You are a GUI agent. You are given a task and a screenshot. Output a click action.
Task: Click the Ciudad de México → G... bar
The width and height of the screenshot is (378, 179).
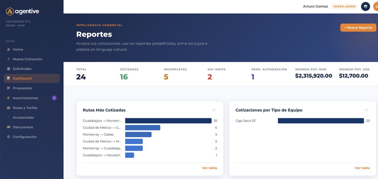(x=143, y=128)
